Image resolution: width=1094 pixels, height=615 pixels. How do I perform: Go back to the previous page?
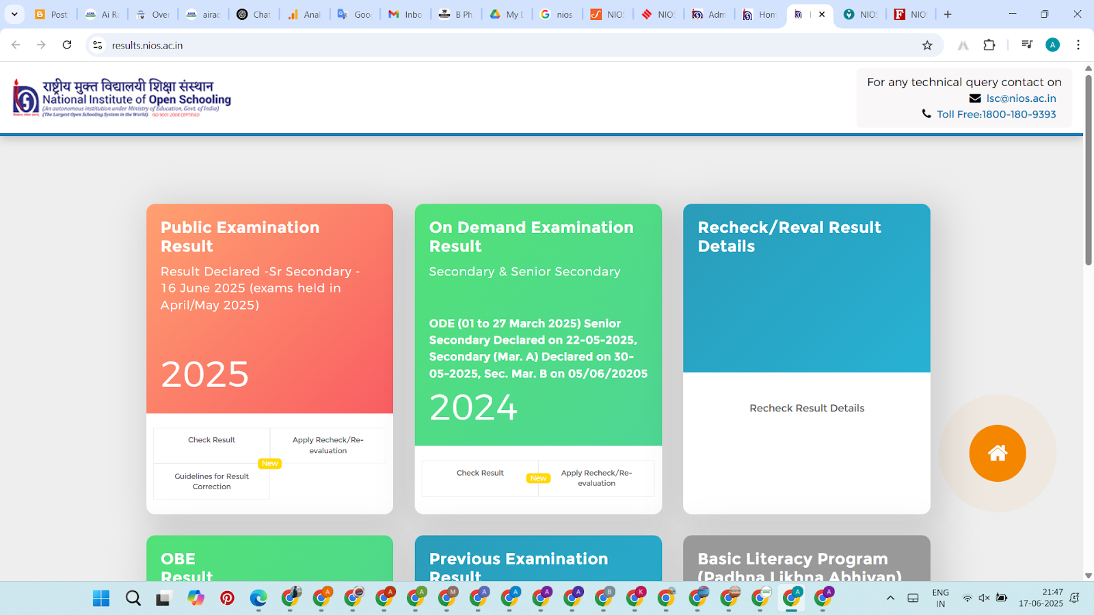pyautogui.click(x=16, y=45)
